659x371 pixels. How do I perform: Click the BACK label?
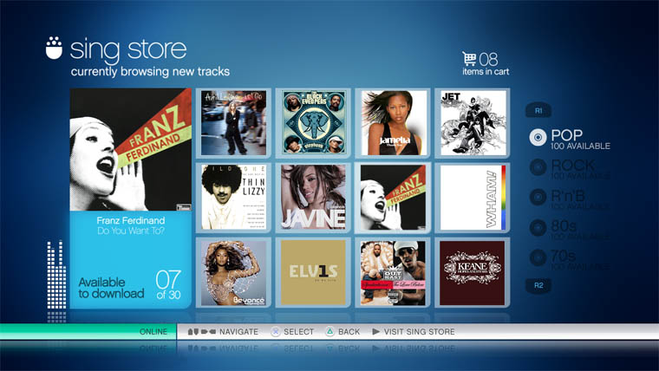[349, 331]
